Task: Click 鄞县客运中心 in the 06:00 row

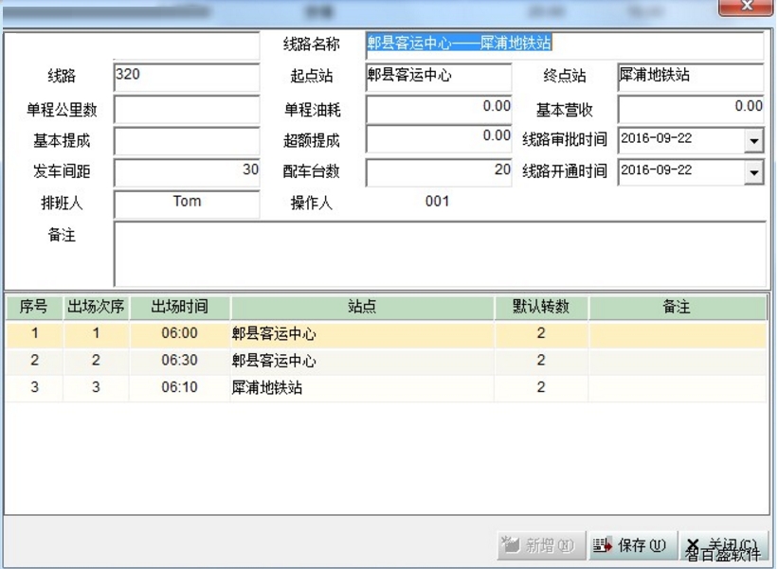Action: 274,334
